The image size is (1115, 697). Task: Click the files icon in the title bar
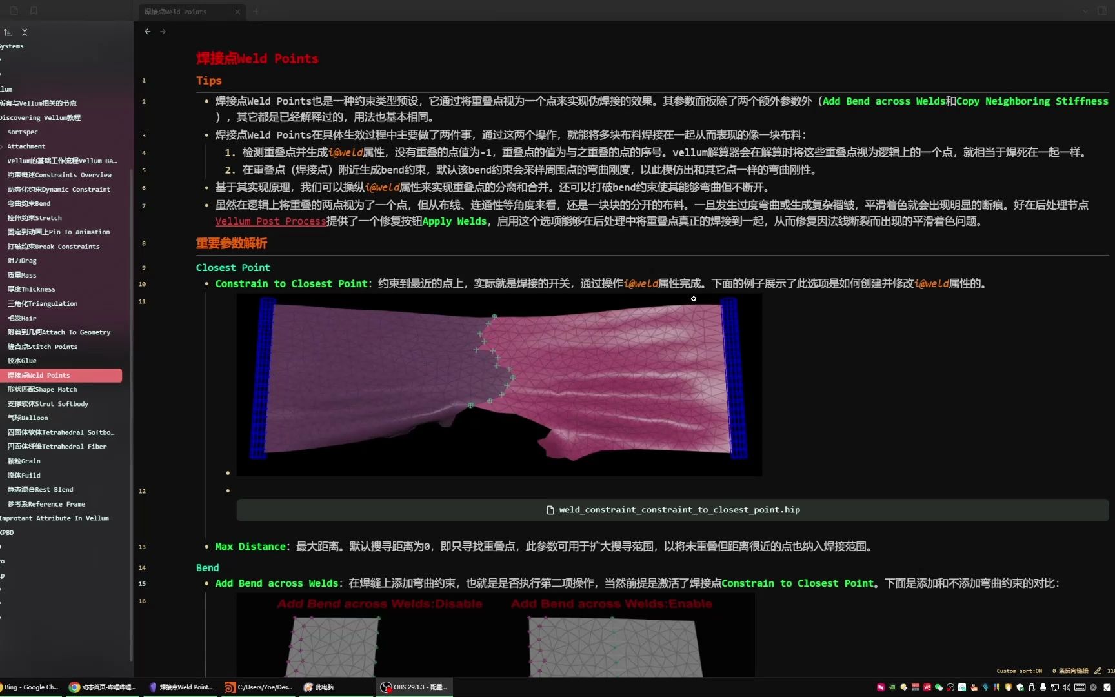pos(14,11)
